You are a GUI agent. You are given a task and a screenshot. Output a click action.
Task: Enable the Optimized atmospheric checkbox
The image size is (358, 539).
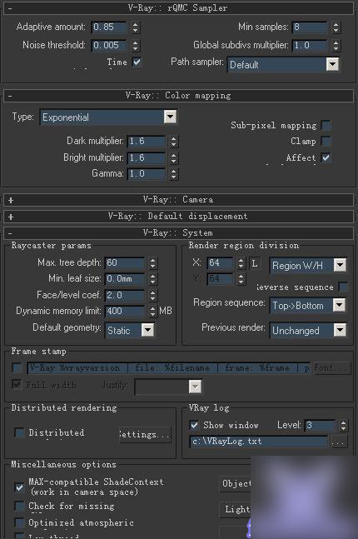[x=19, y=522]
